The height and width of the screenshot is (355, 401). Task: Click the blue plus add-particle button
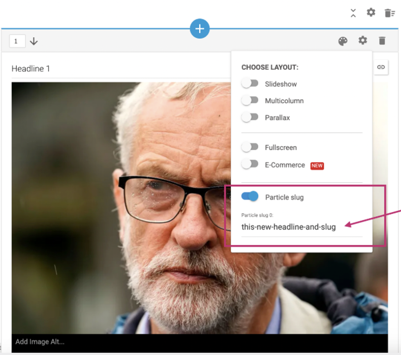tap(200, 29)
